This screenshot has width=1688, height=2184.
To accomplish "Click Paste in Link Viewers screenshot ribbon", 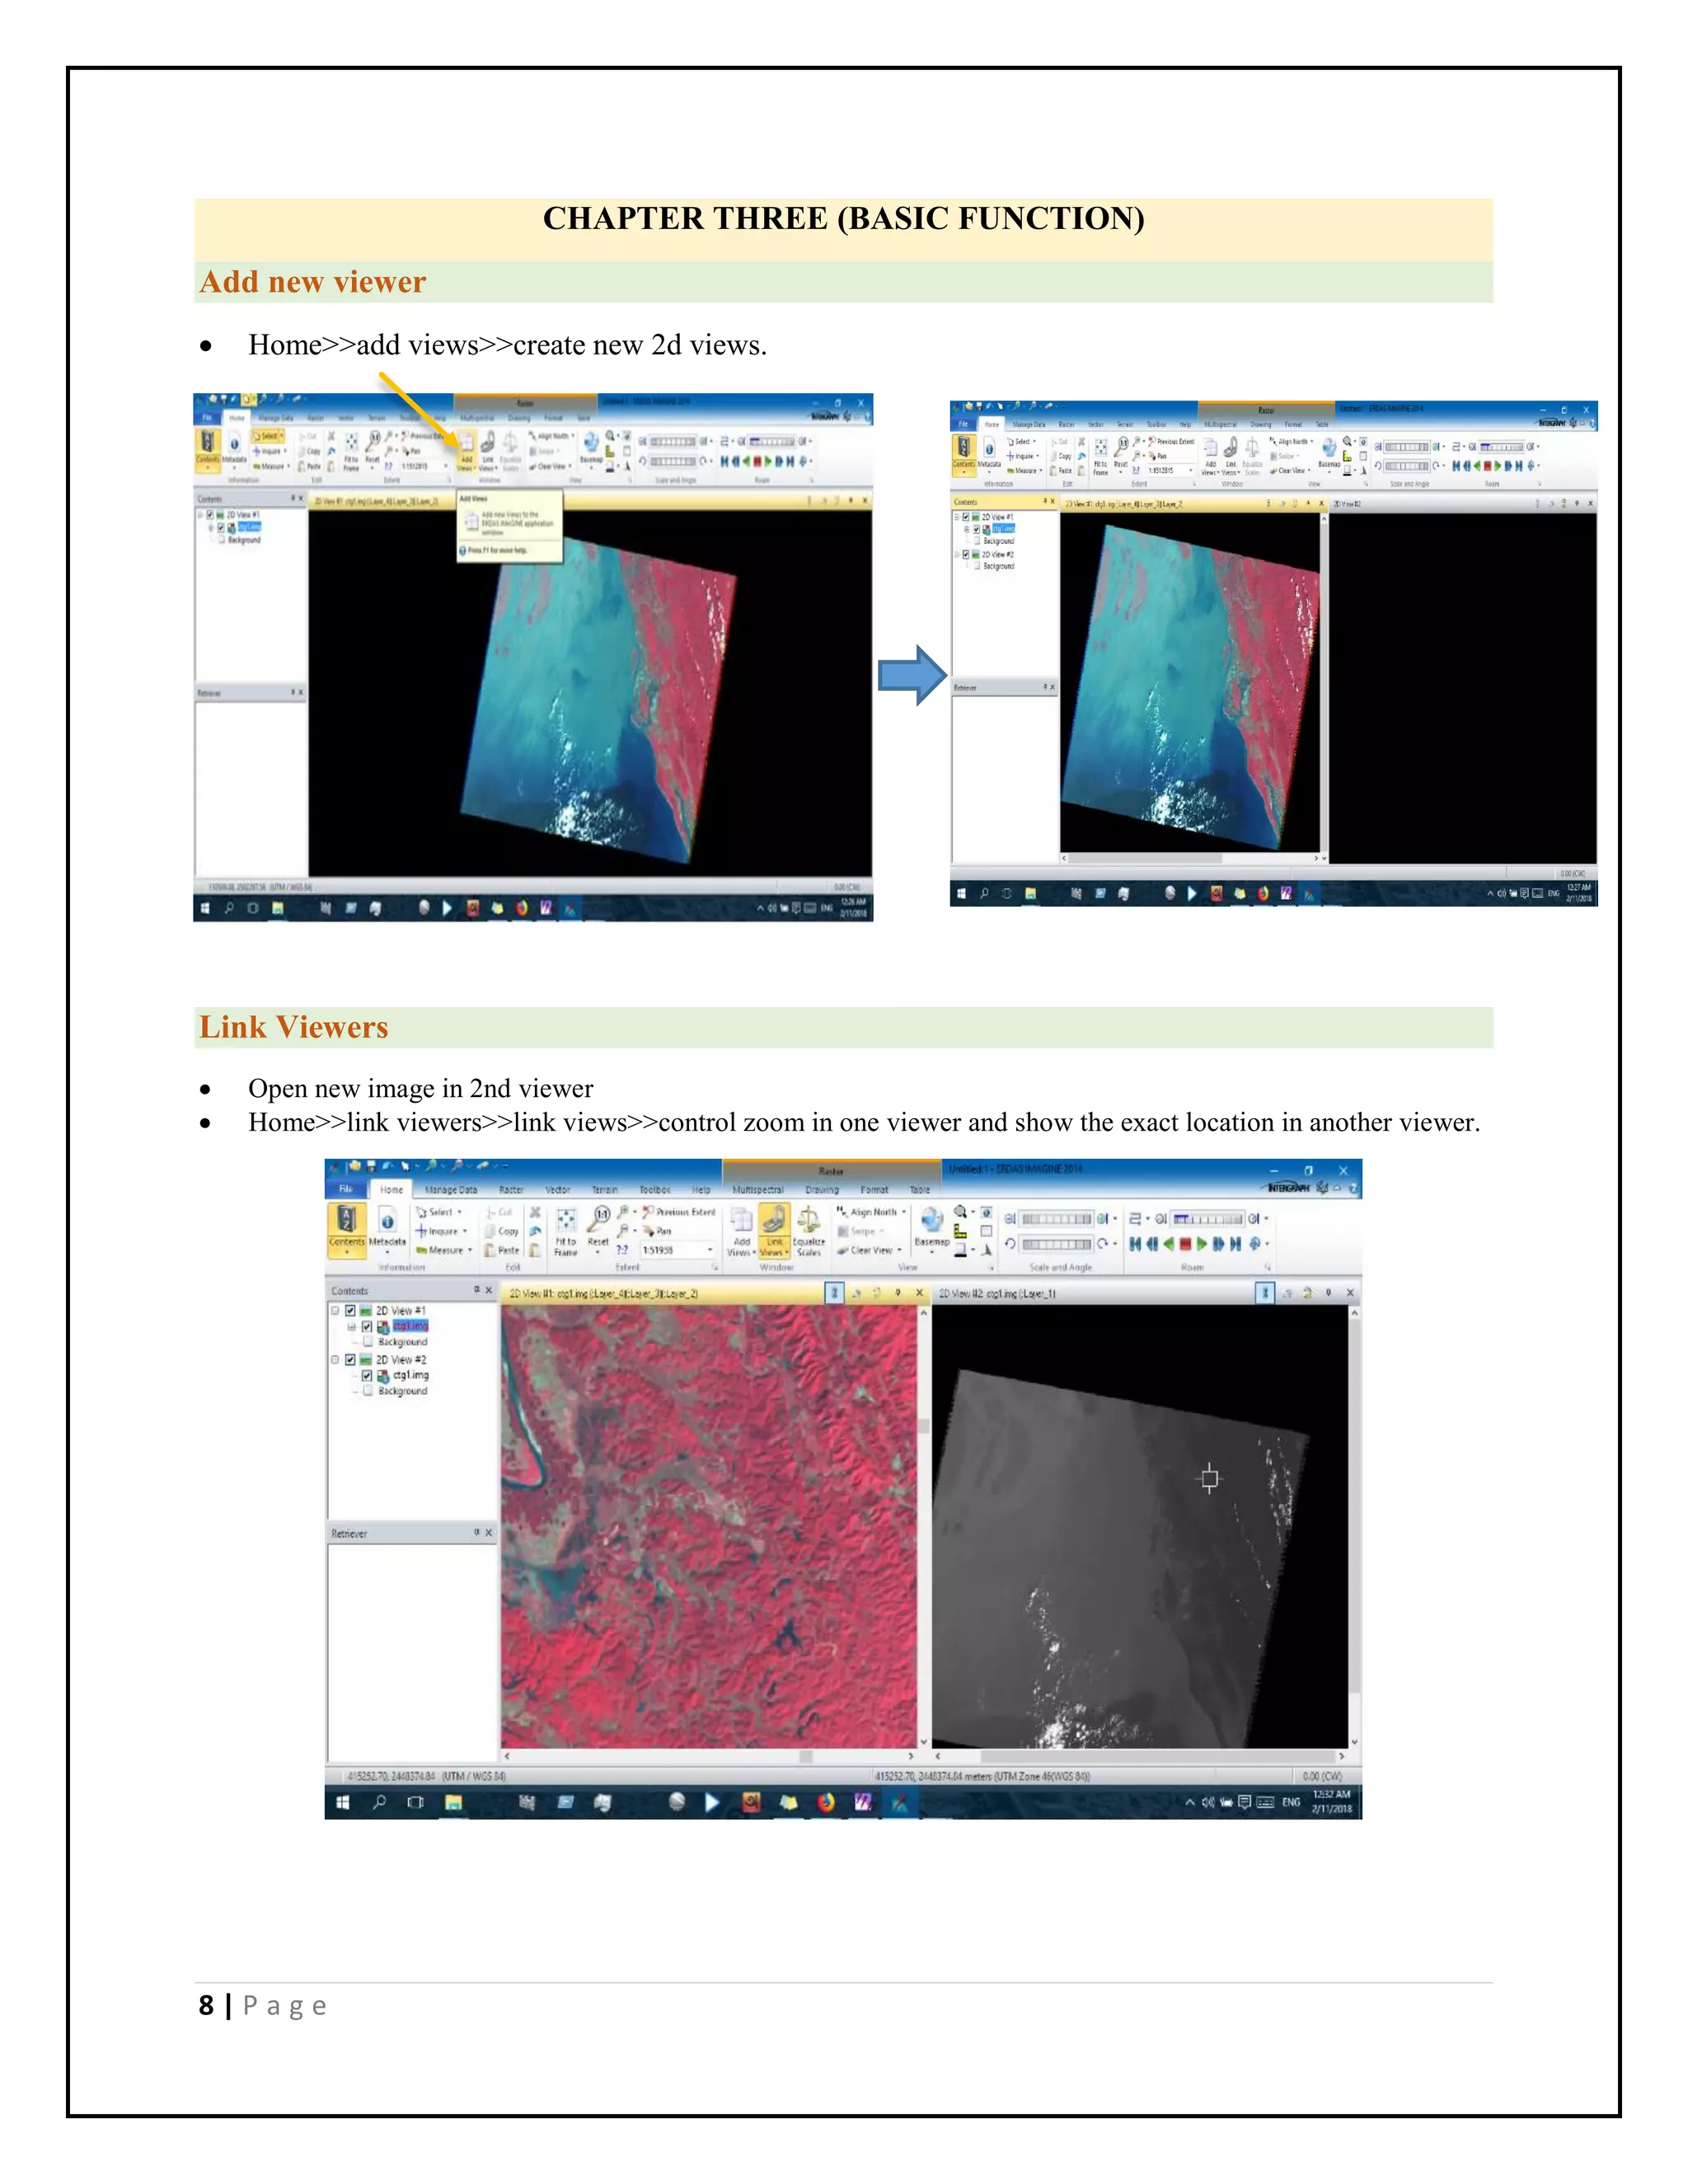I will point(502,1250).
